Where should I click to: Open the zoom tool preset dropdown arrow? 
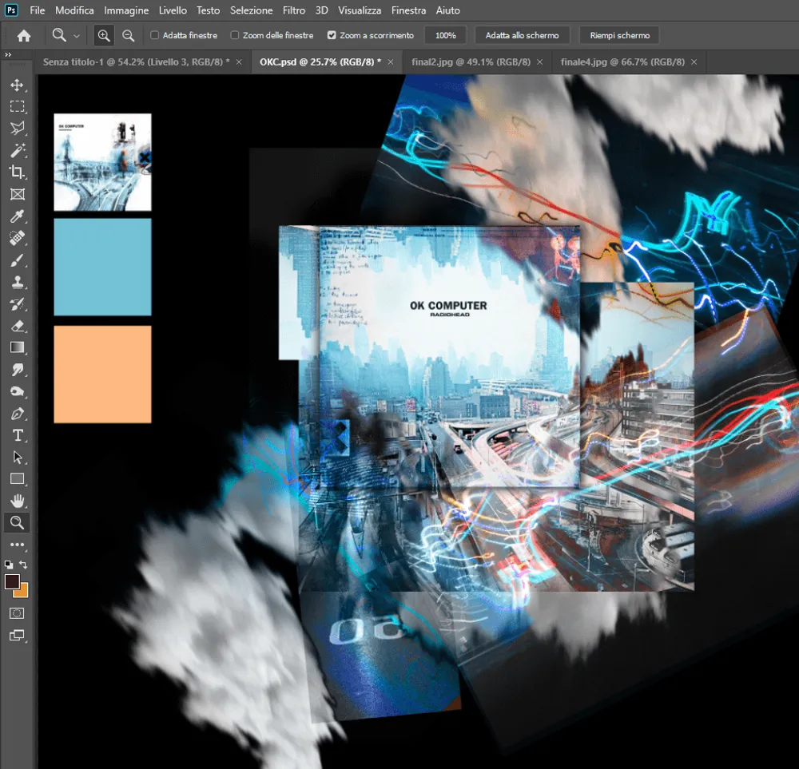coord(77,36)
